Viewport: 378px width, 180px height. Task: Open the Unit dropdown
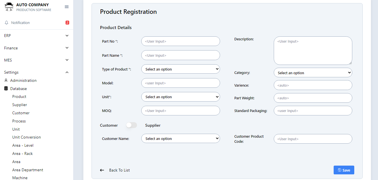(181, 97)
